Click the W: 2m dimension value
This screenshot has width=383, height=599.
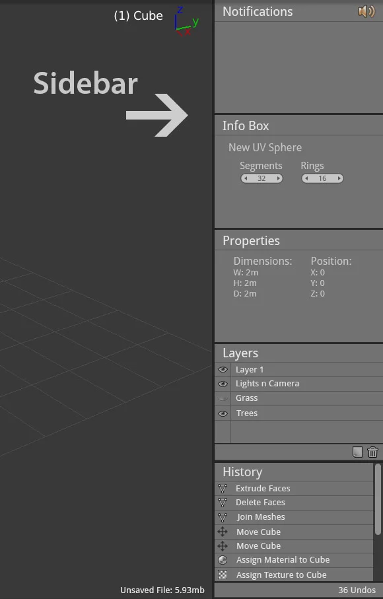coord(246,273)
